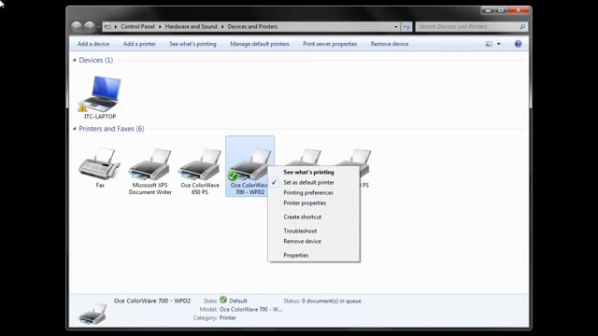This screenshot has width=598, height=336.
Task: Select the Fax printer icon
Action: click(x=100, y=168)
